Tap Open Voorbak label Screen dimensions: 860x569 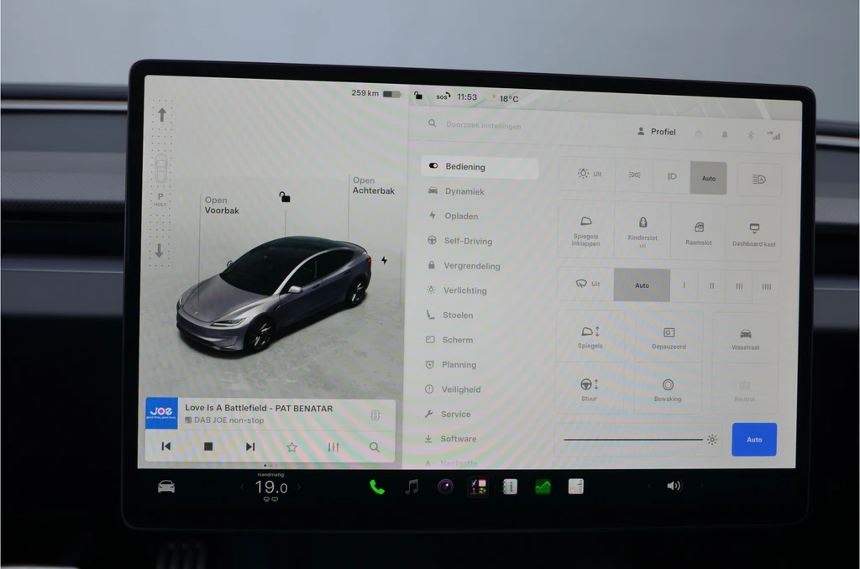click(x=222, y=205)
